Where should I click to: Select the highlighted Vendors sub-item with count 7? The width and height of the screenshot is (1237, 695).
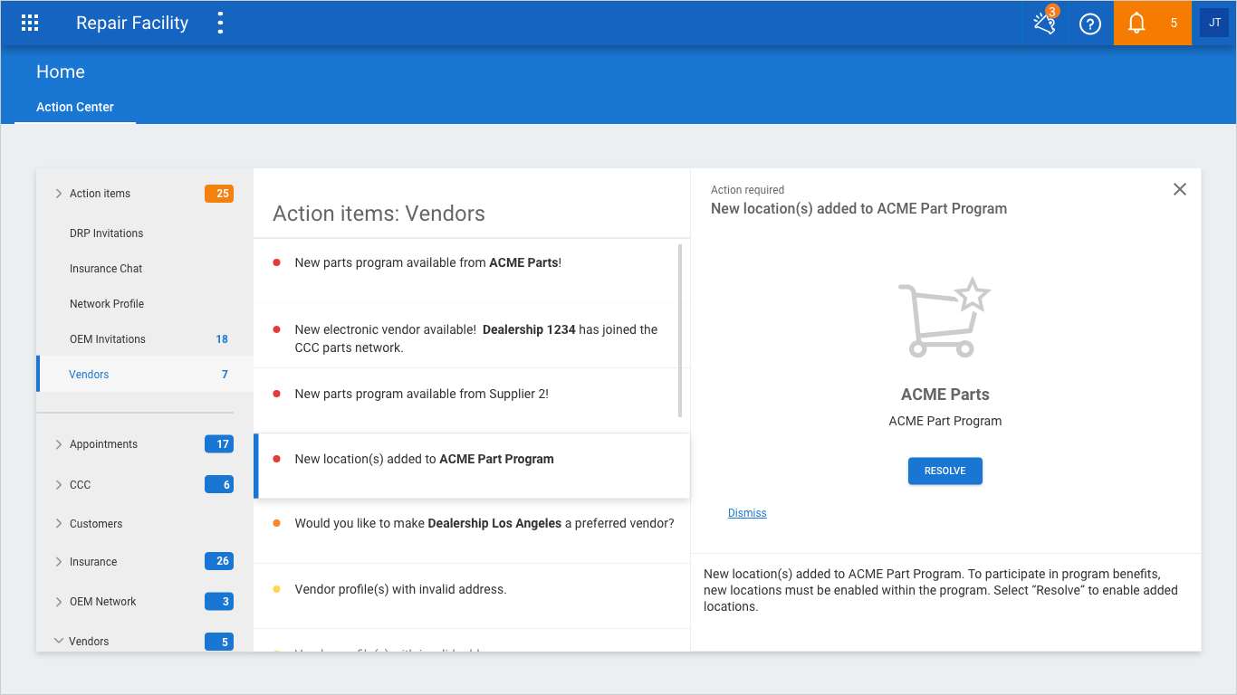click(x=145, y=374)
